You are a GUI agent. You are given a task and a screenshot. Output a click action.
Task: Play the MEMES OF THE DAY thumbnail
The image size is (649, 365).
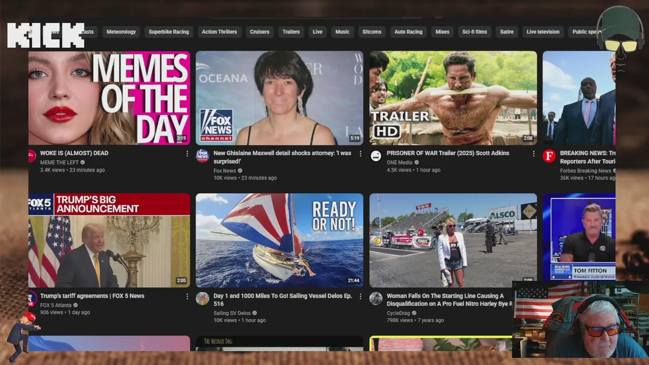pos(109,98)
